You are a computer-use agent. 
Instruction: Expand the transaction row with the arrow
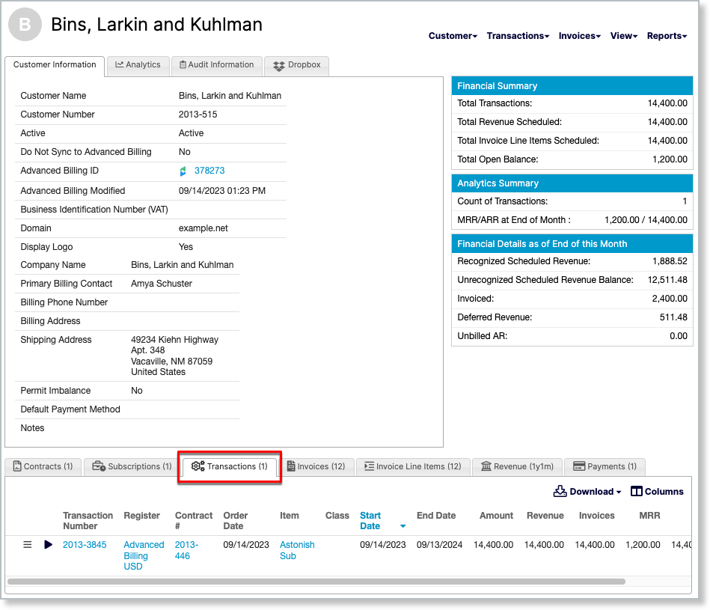coord(49,545)
